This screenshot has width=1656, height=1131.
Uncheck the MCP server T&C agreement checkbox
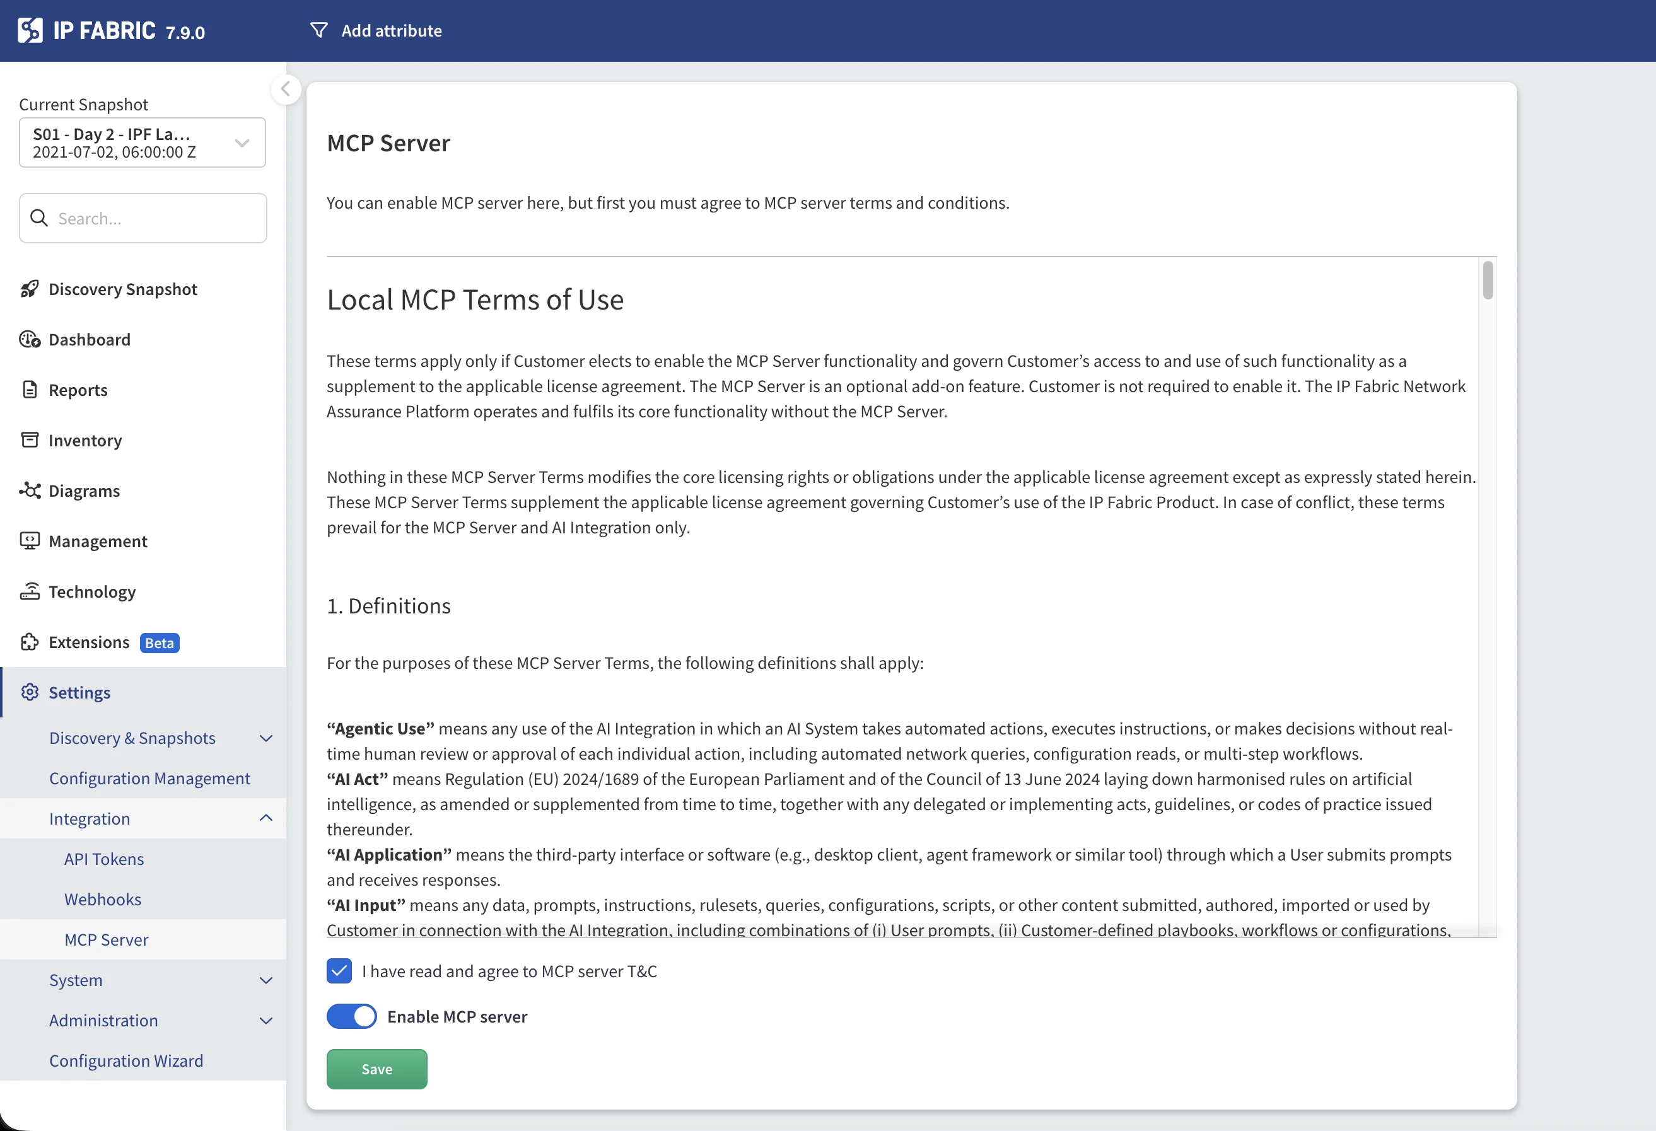click(339, 971)
